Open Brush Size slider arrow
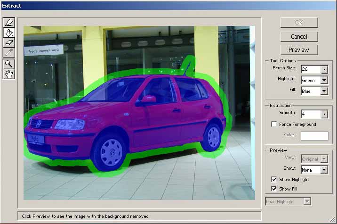The image size is (337, 224). click(x=324, y=69)
